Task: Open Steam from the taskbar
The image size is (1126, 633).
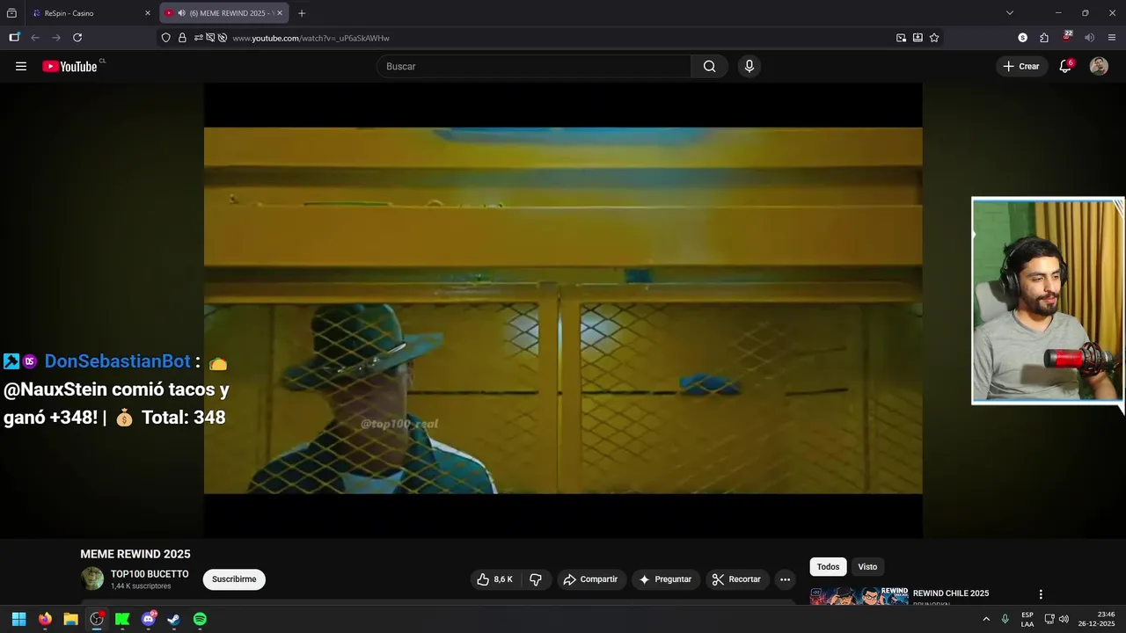Action: click(174, 619)
